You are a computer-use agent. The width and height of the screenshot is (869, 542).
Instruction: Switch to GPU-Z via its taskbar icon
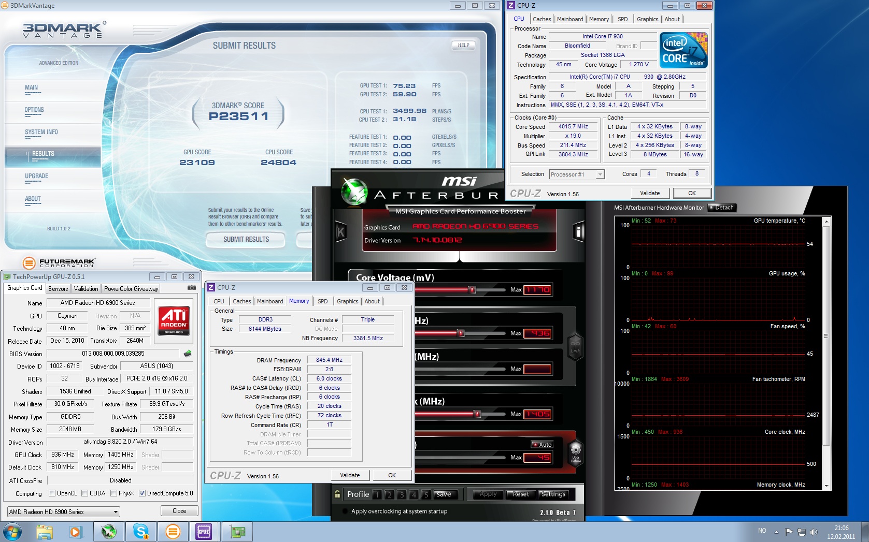237,532
